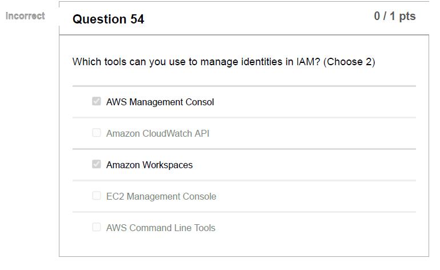Check the AWS Command Line Tools box
This screenshot has height=270, width=440.
[x=97, y=227]
